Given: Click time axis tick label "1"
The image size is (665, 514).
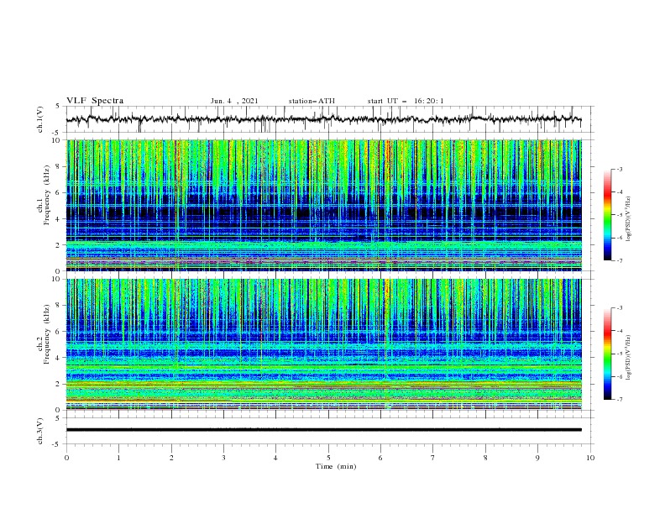Looking at the screenshot, I should tap(118, 458).
